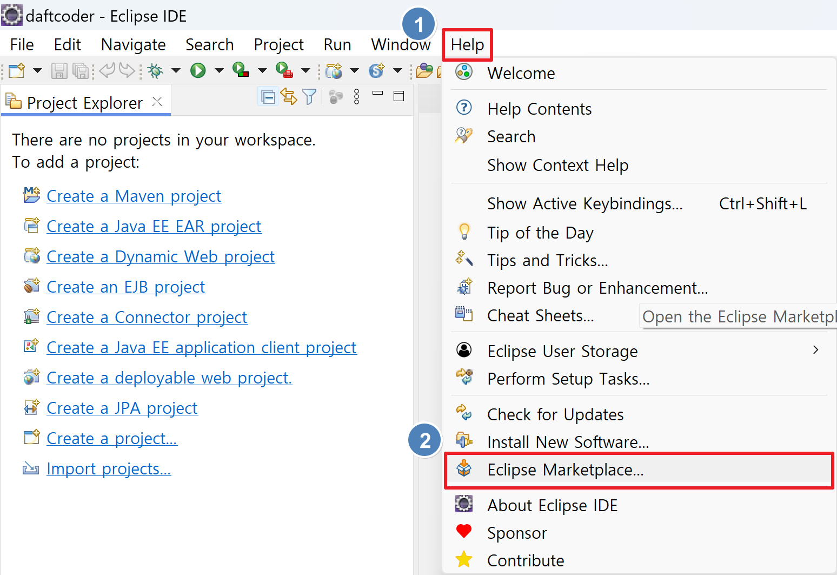Click the Redo arrow in toolbar

(x=127, y=70)
